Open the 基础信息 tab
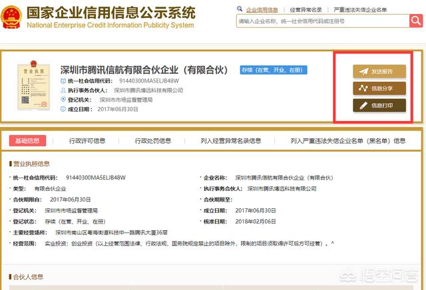Viewport: 426px width, 290px height. [28, 140]
